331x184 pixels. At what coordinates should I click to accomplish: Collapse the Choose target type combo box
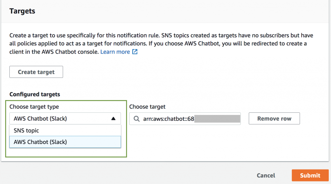click(x=65, y=118)
